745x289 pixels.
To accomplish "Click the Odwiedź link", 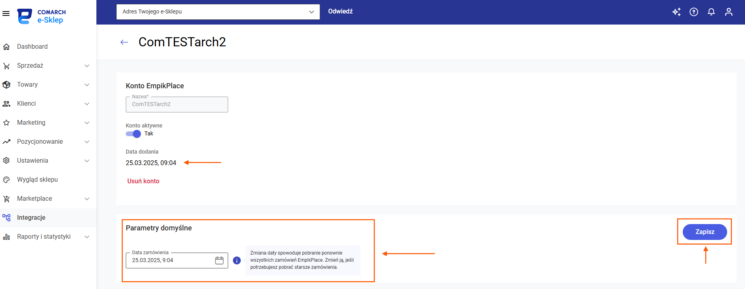I will pyautogui.click(x=340, y=11).
